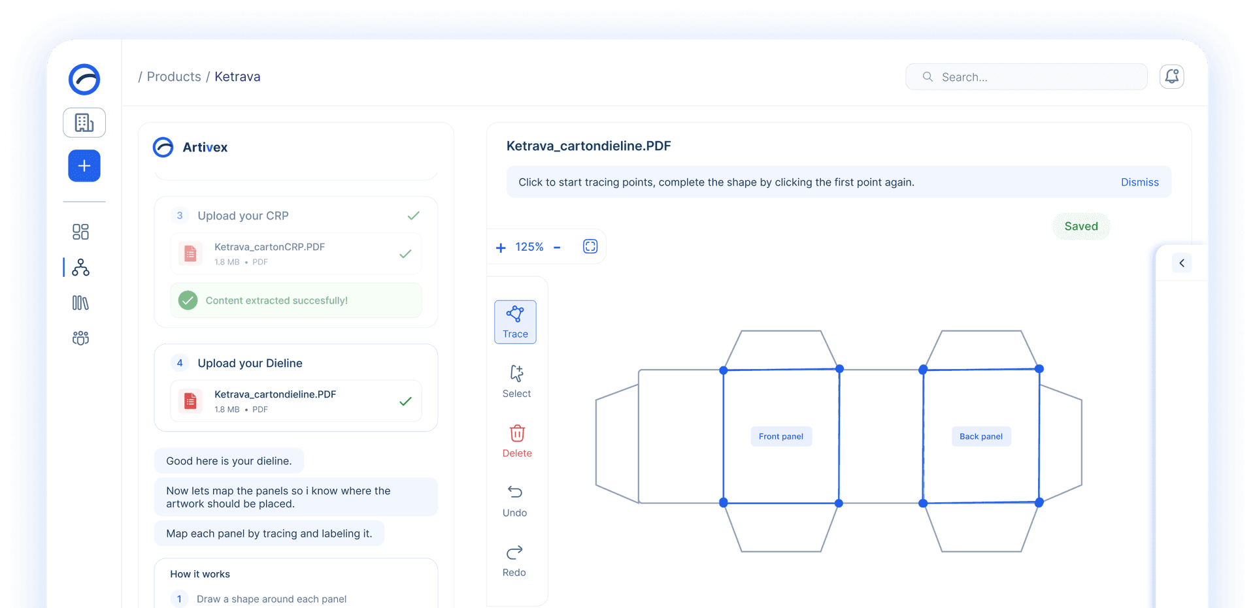Click the green success check circle icon
The image size is (1255, 608).
(x=188, y=300)
